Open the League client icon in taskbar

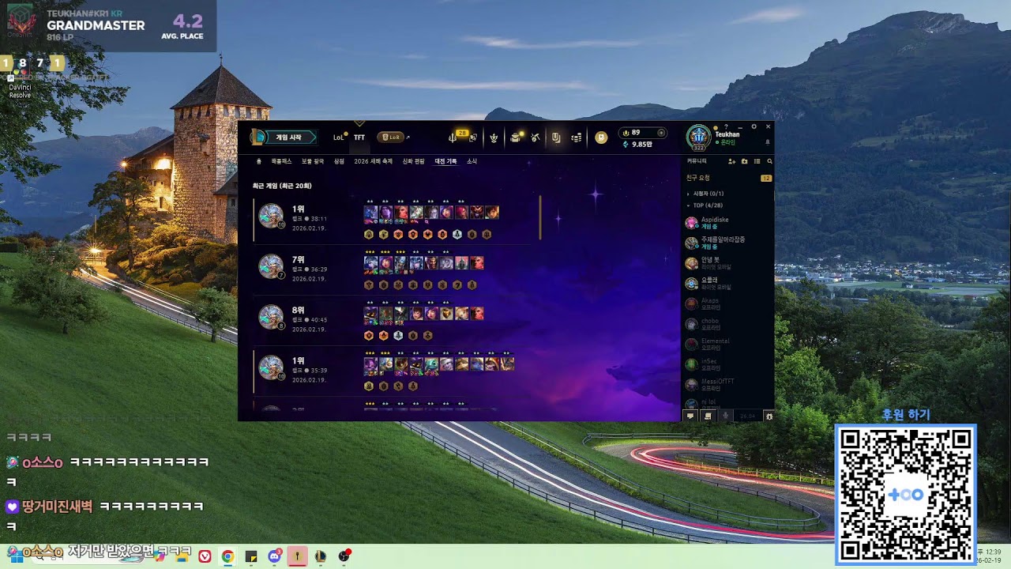pyautogui.click(x=321, y=556)
